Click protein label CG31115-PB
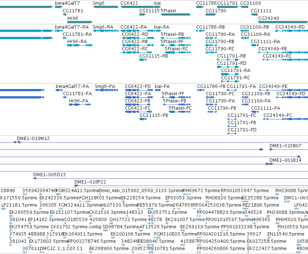 coord(154,115)
